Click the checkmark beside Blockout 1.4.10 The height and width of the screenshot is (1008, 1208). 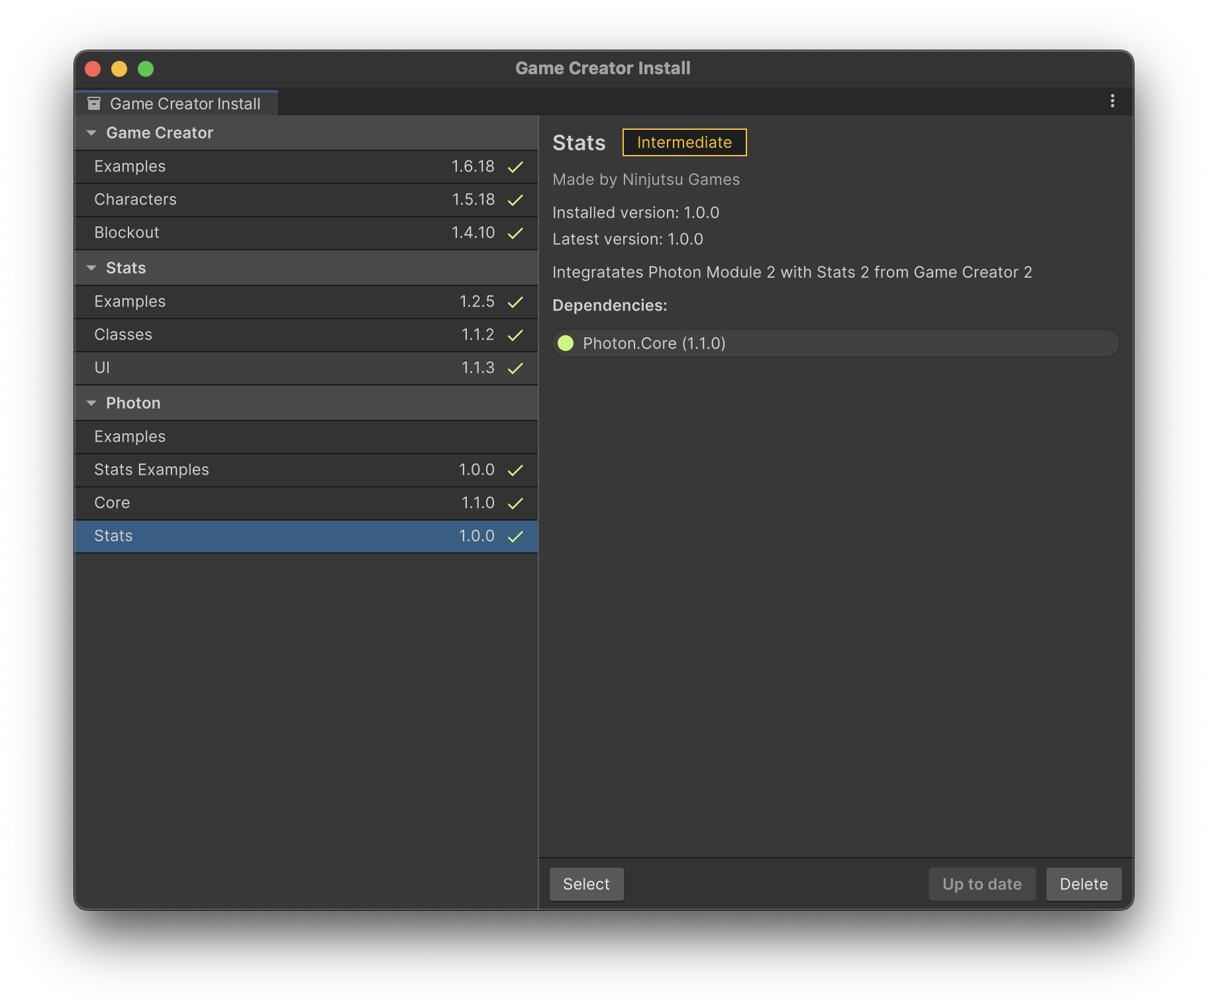(515, 233)
